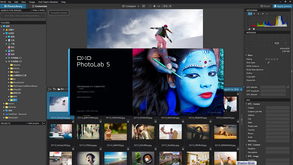Clear the search field X icon
The width and height of the screenshot is (293, 165).
click(43, 16)
